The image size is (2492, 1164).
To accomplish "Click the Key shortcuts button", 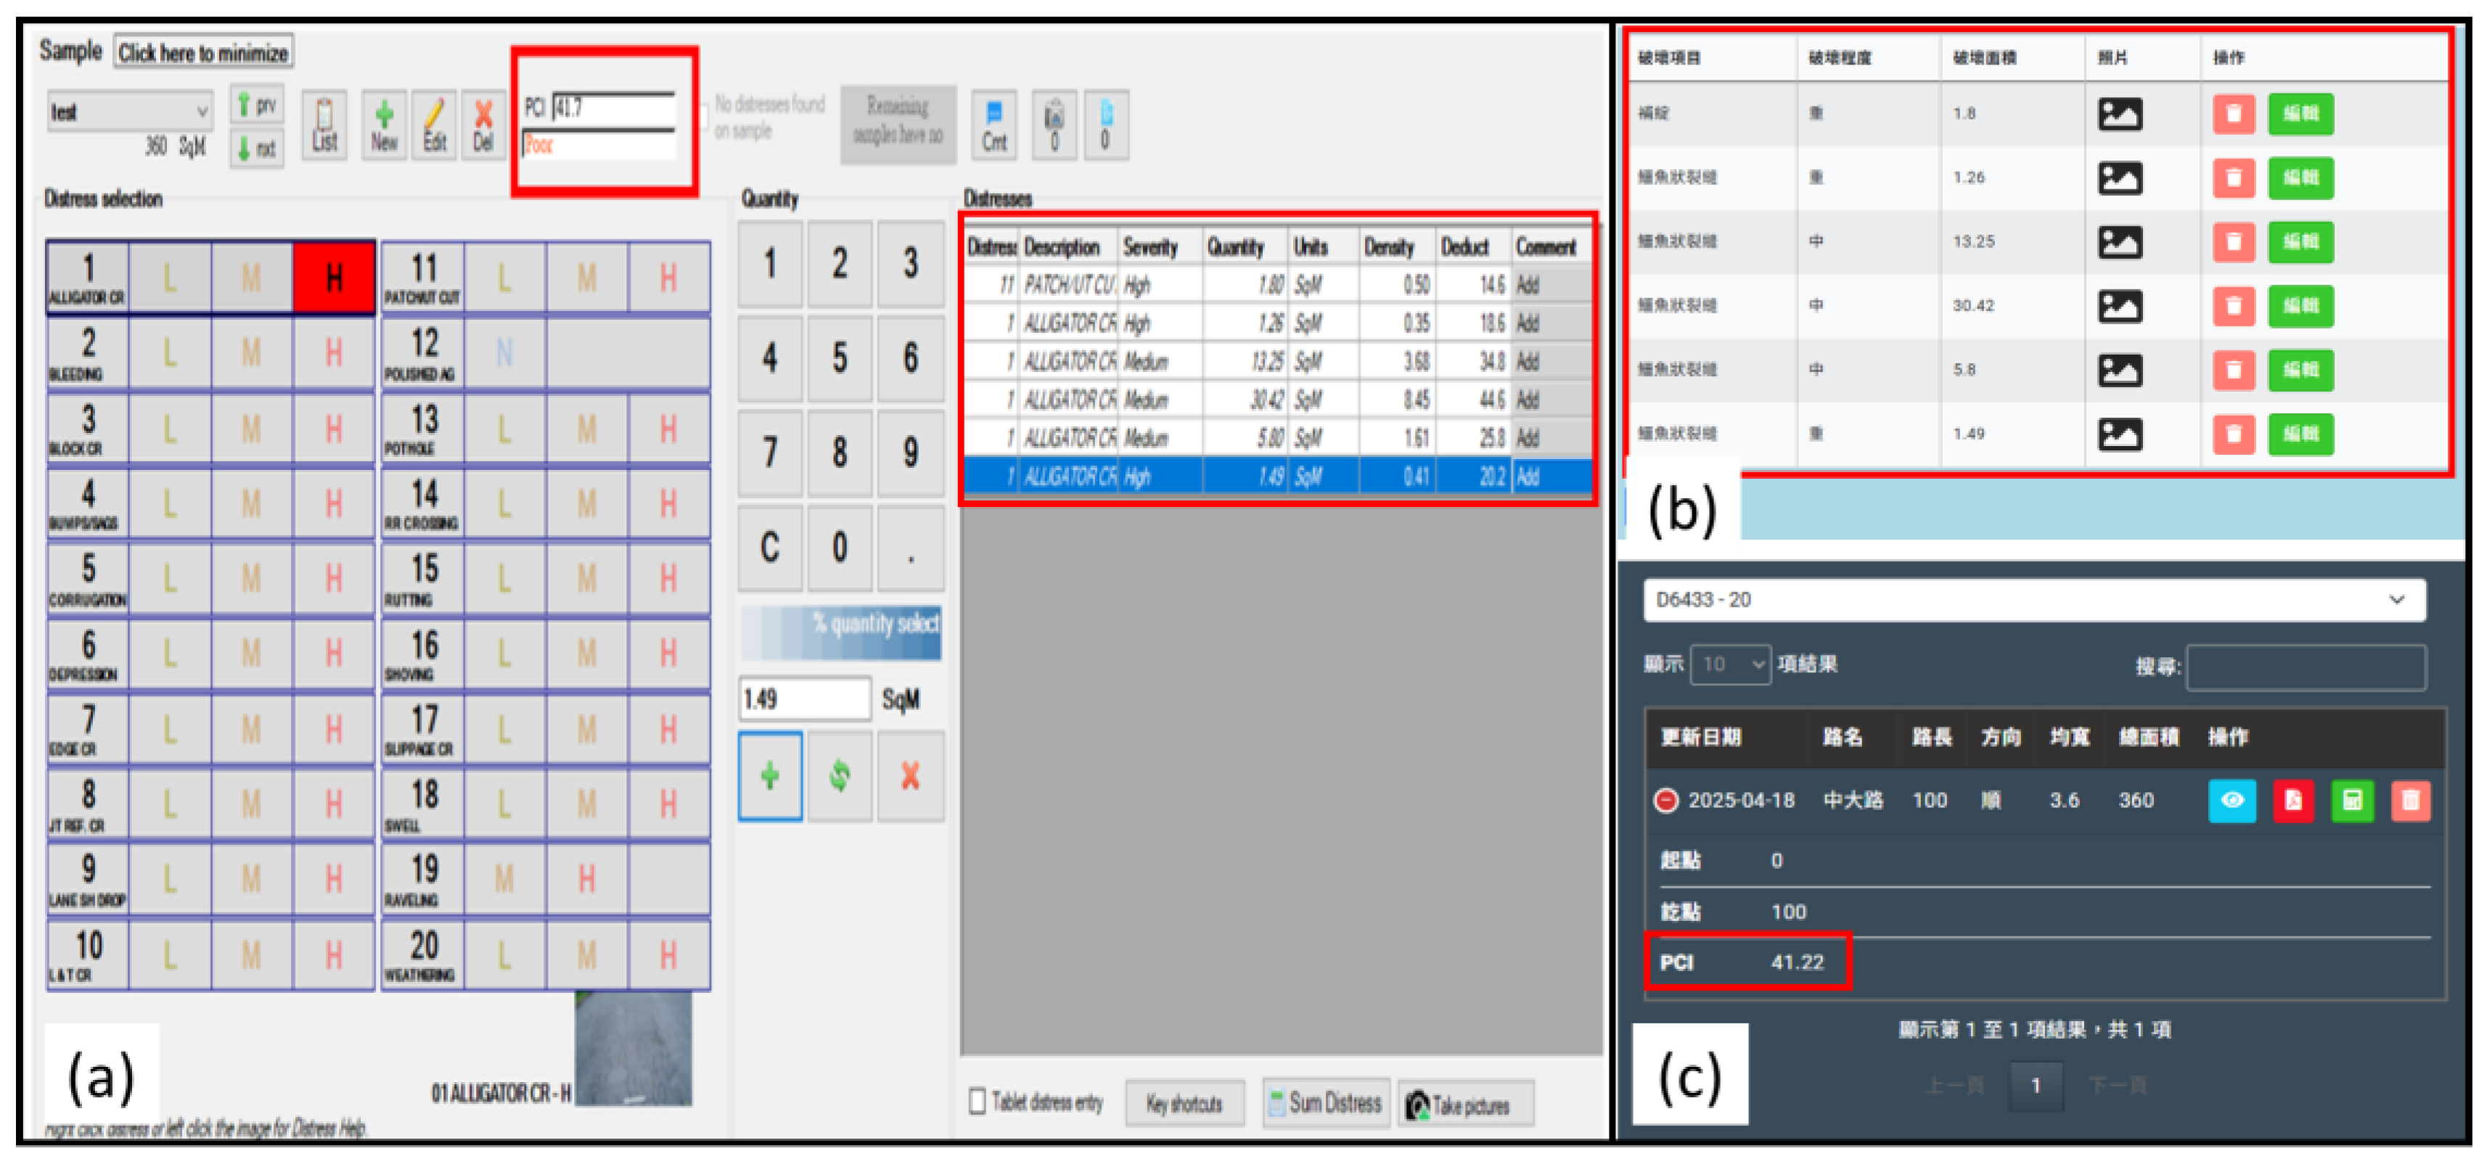I will [x=1184, y=1103].
